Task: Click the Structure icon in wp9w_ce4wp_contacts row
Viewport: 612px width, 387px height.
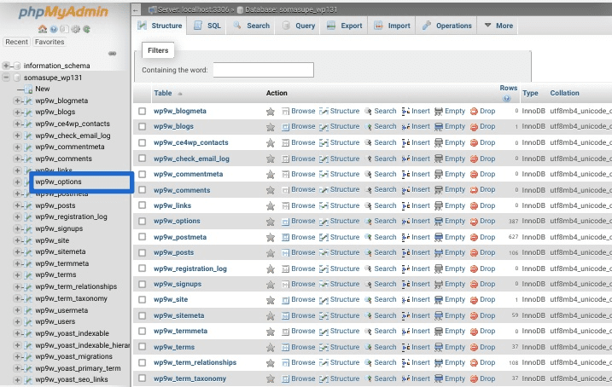Action: (x=323, y=142)
